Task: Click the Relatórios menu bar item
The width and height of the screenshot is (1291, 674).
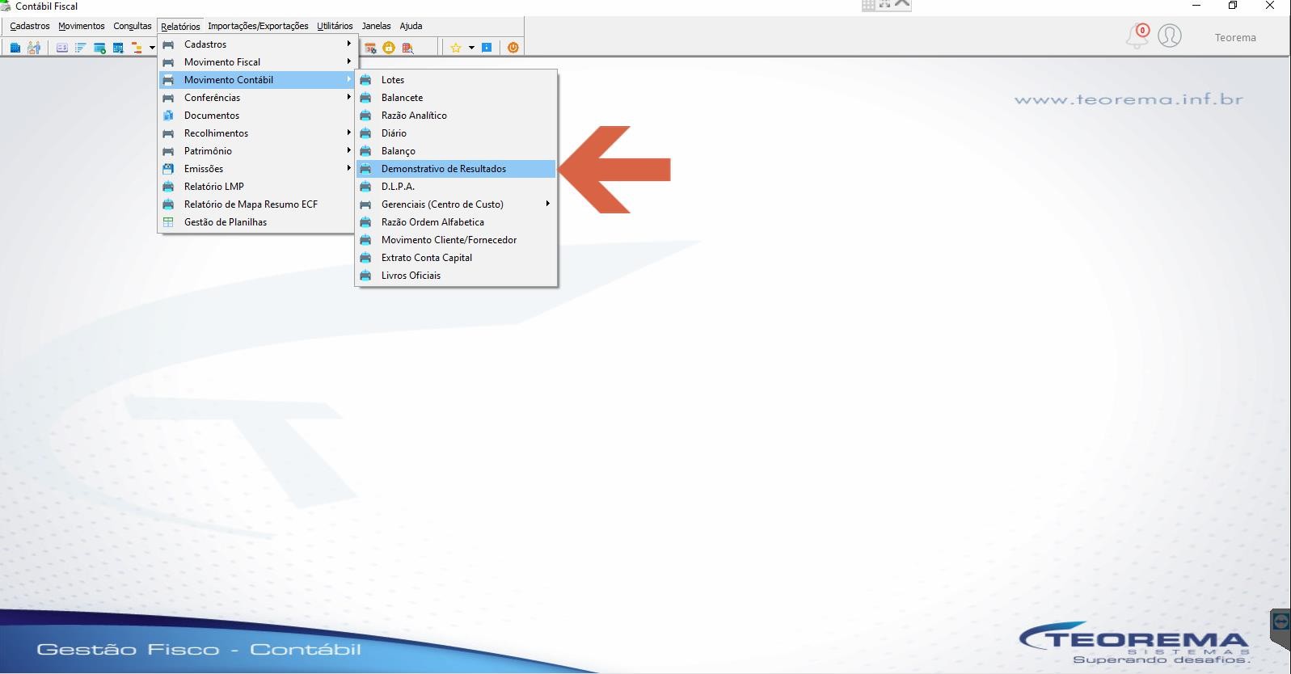Action: click(x=180, y=26)
